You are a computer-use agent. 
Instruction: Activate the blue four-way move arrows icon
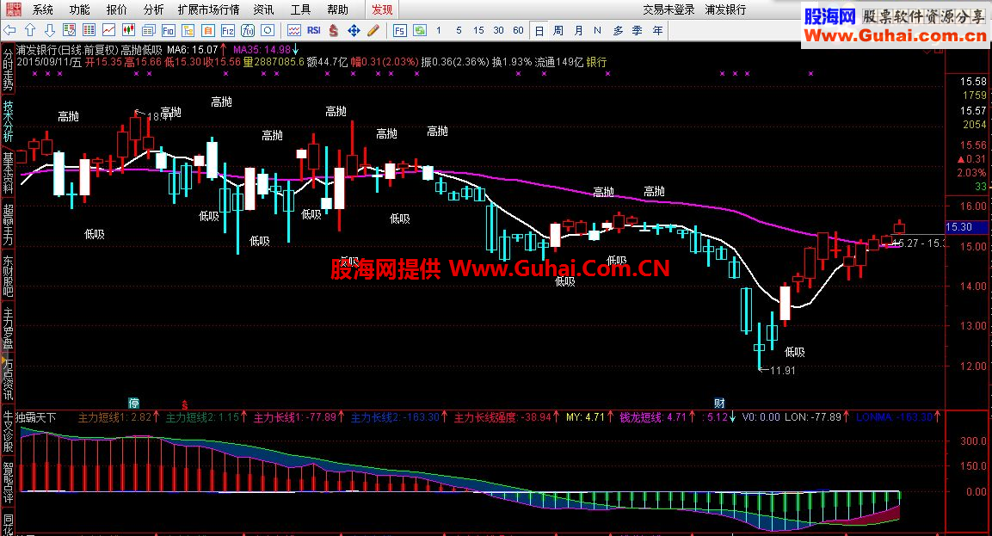pos(354,30)
